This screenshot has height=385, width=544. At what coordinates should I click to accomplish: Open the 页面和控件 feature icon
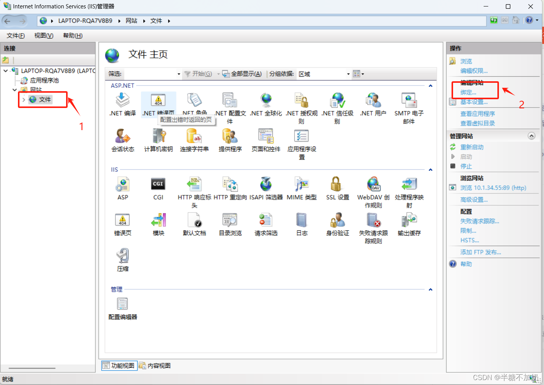point(266,136)
